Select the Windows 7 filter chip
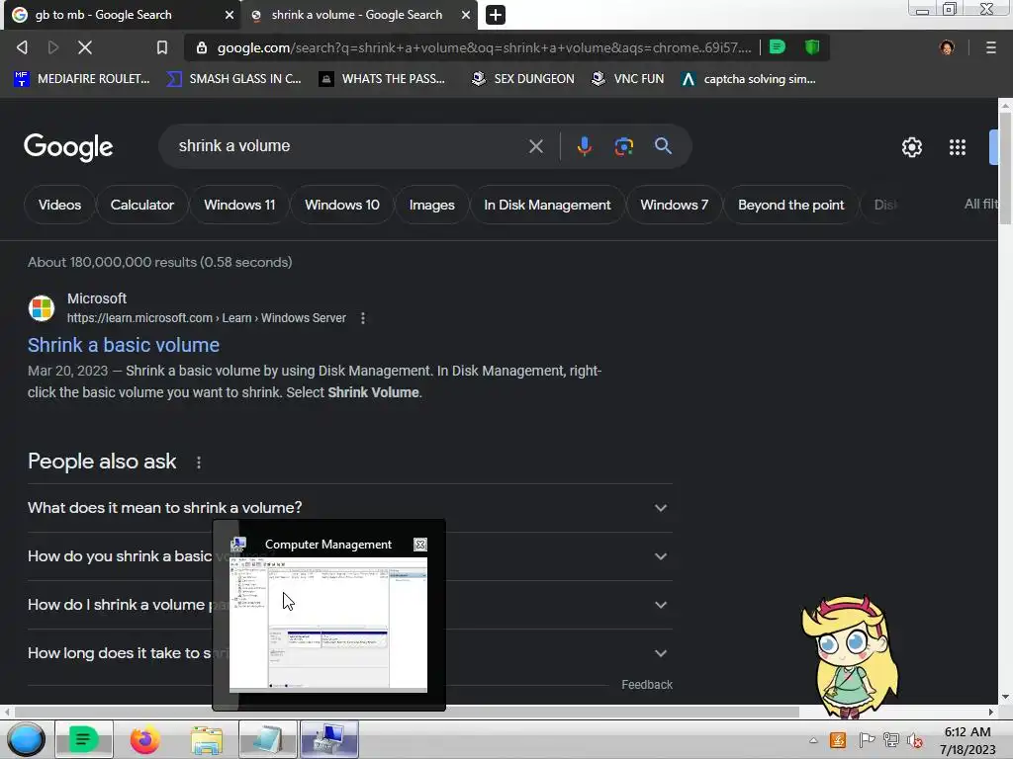Image resolution: width=1013 pixels, height=759 pixels. tap(674, 205)
